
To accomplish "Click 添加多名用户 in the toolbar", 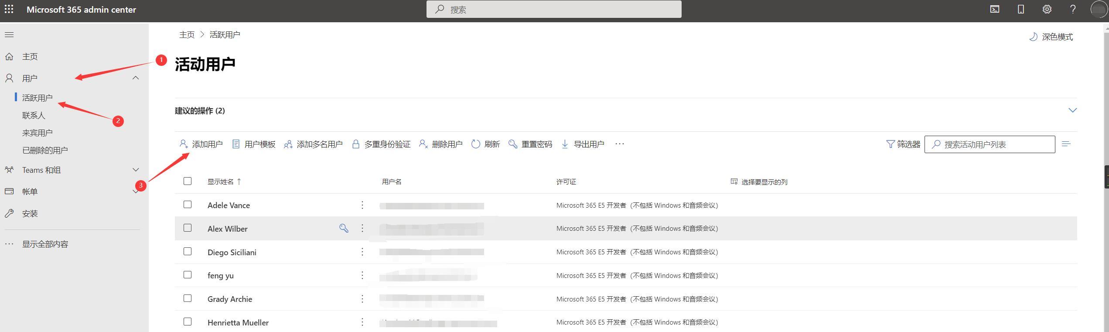I will click(x=313, y=144).
